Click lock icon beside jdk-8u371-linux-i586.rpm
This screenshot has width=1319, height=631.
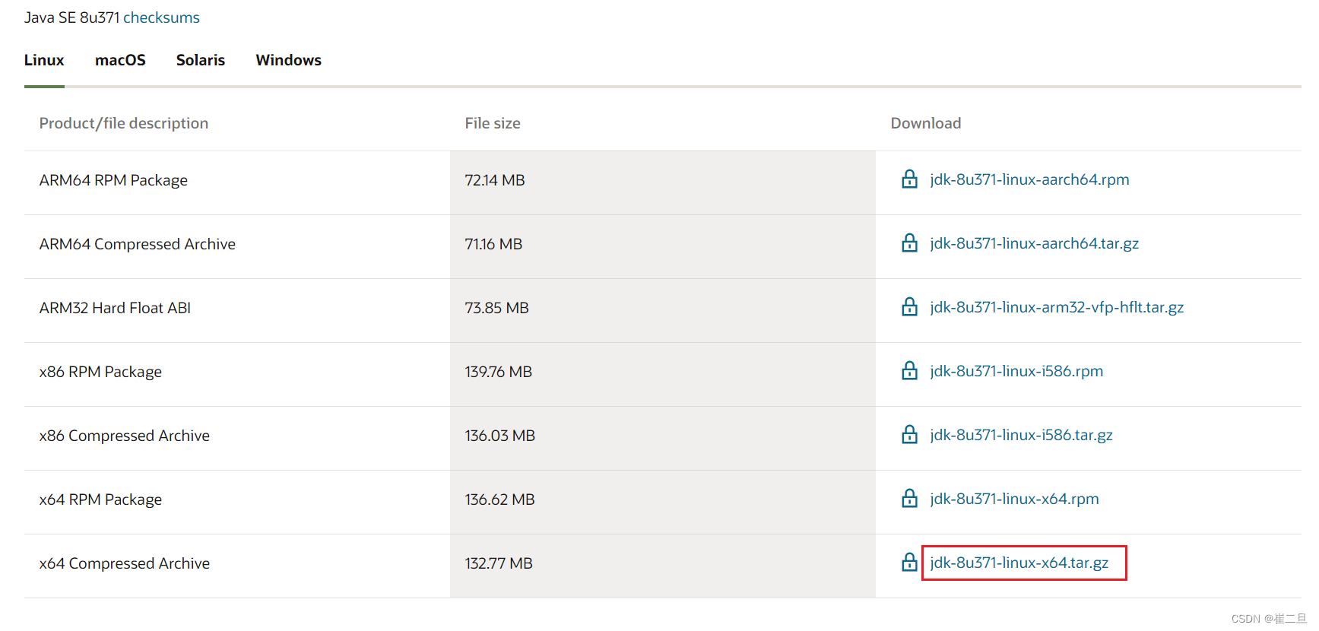click(x=909, y=371)
